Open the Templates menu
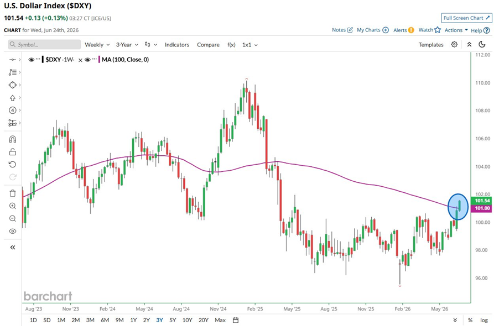This screenshot has height=326, width=499. coord(431,45)
